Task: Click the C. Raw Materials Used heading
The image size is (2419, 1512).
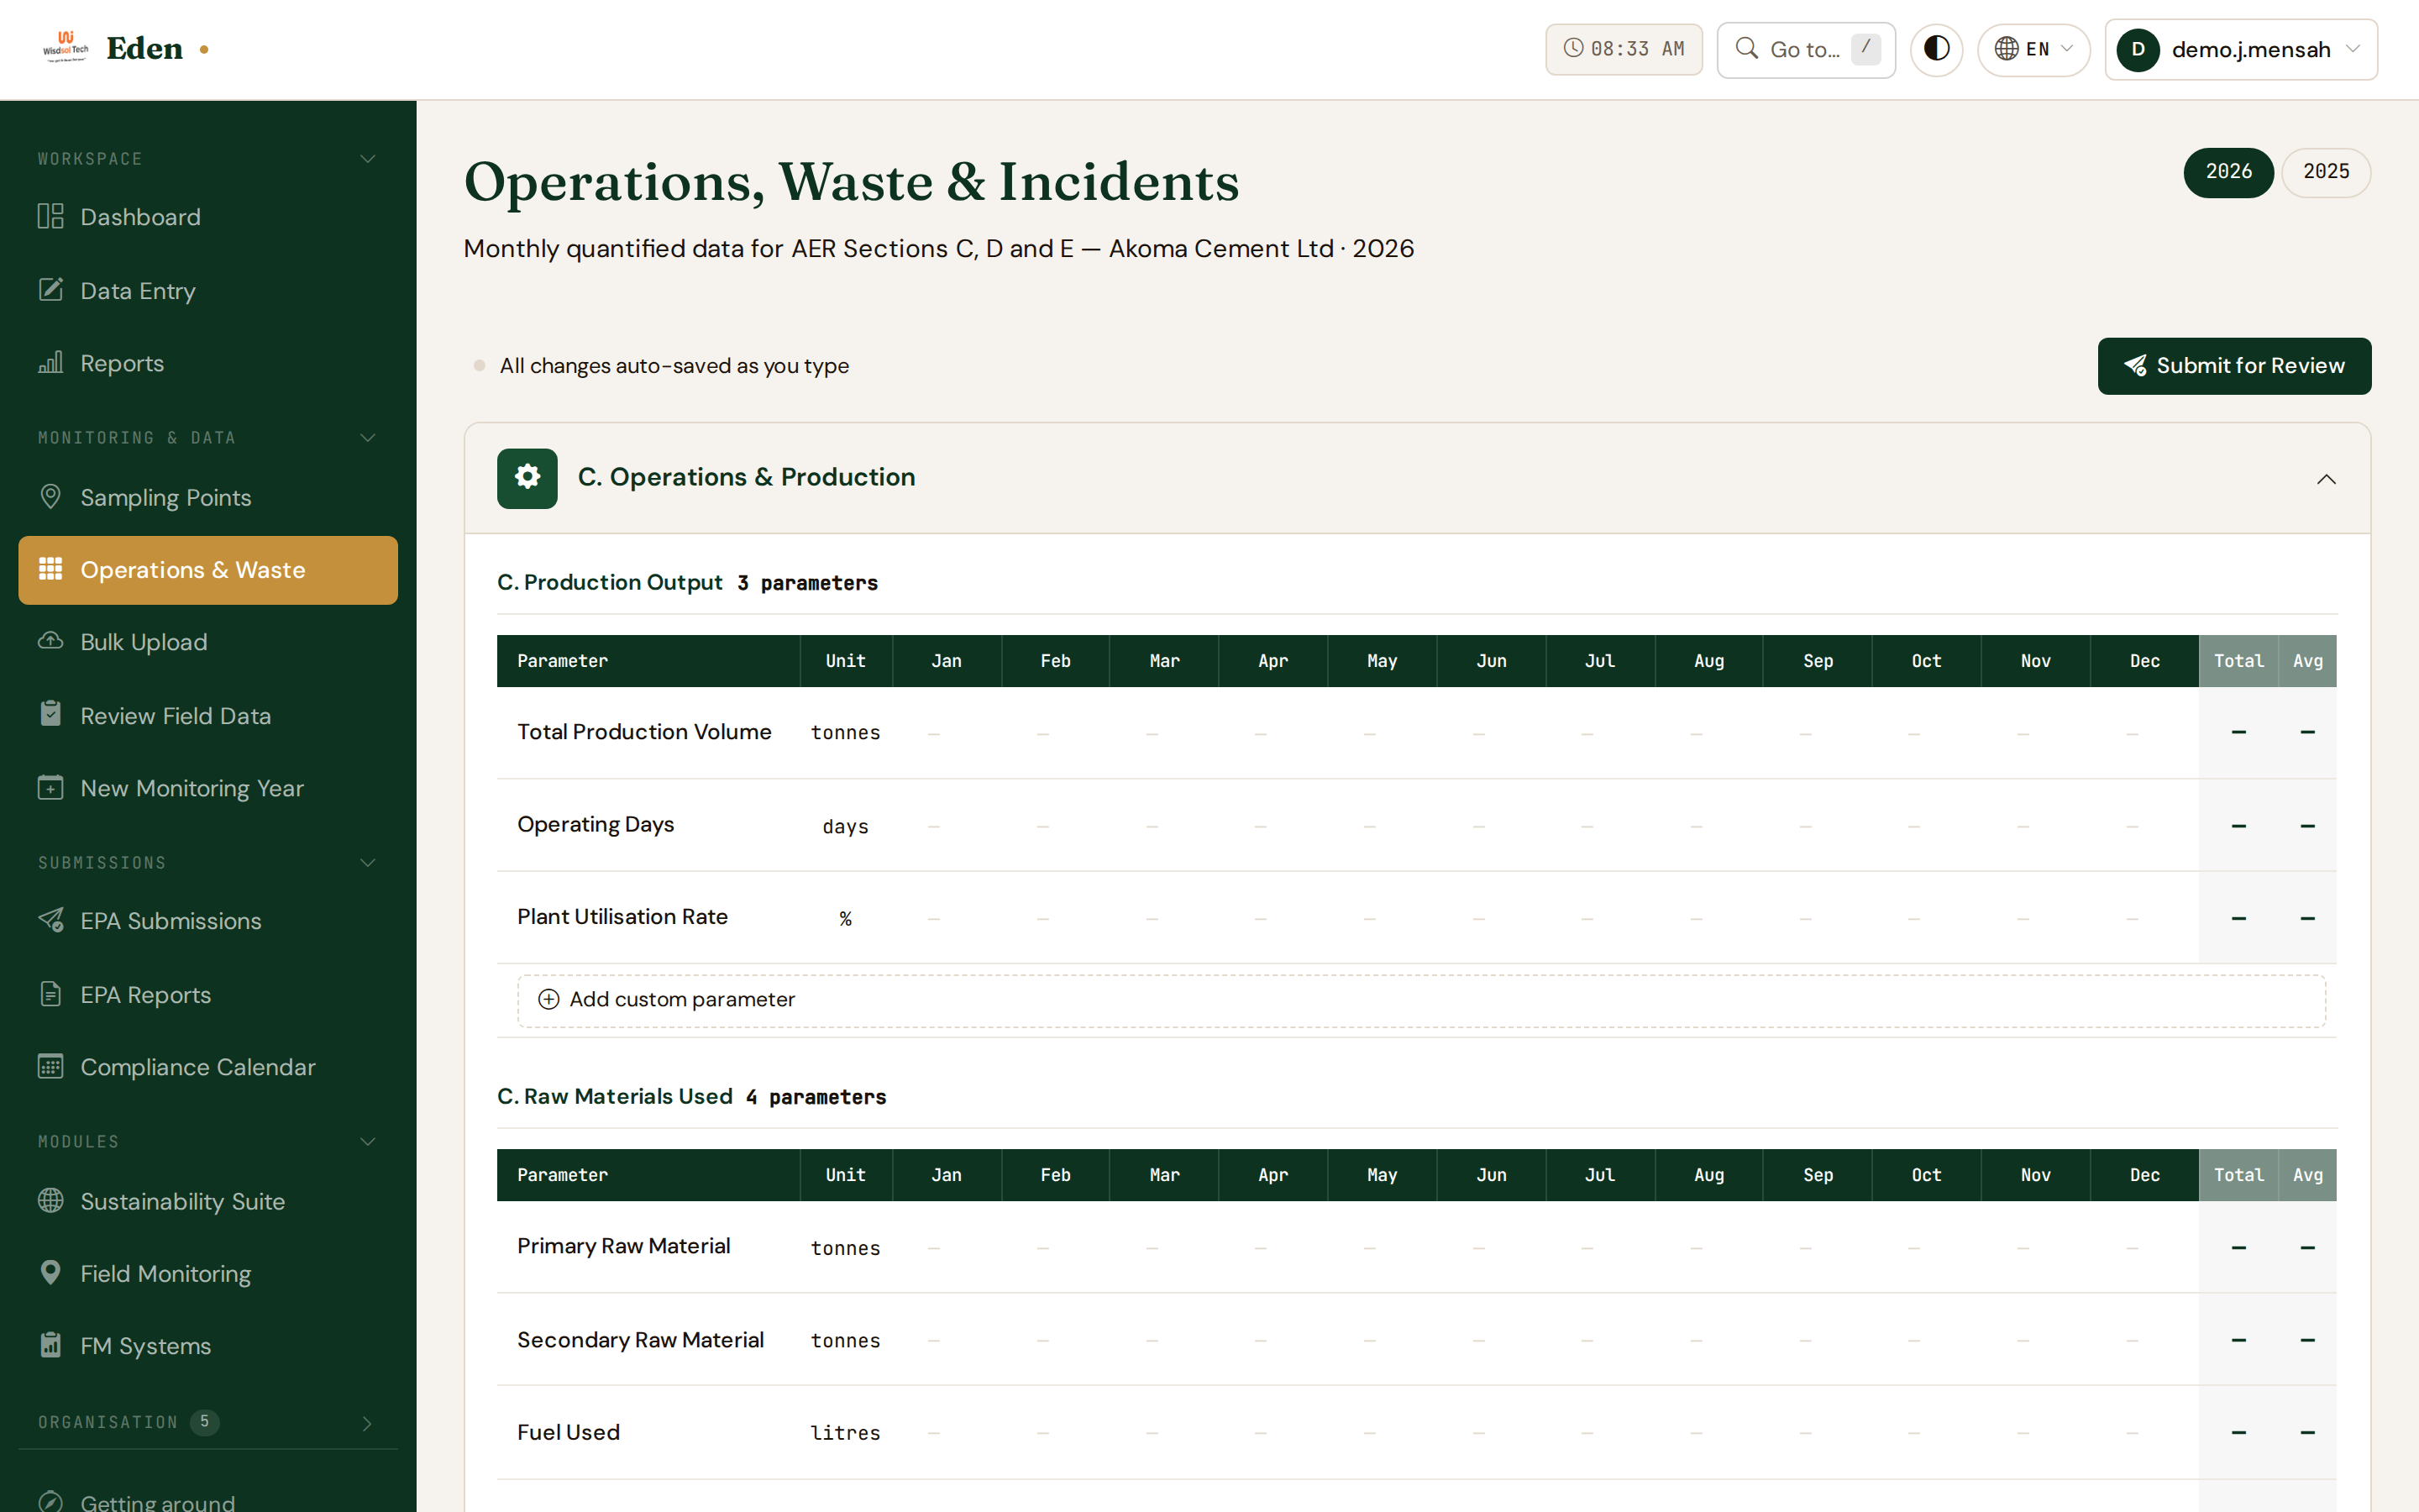Action: coord(615,1097)
